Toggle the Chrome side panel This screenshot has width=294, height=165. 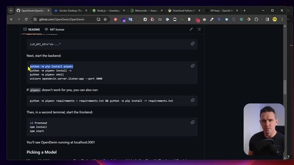[267, 19]
